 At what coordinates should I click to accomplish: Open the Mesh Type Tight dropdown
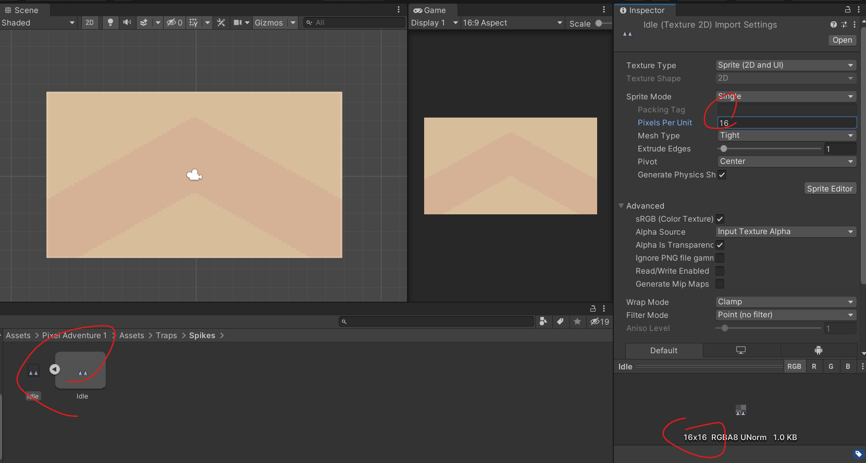coord(787,135)
